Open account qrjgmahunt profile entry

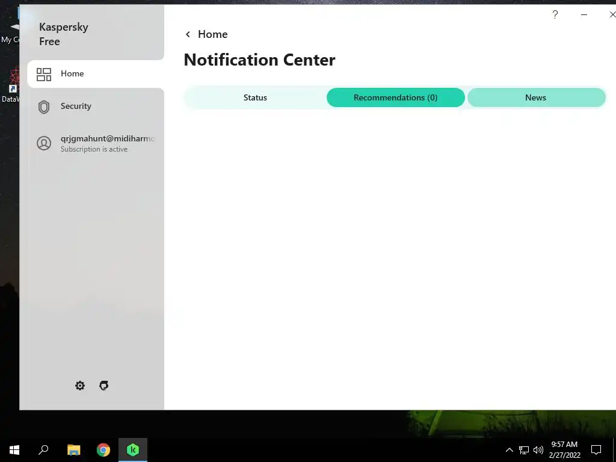coord(96,143)
